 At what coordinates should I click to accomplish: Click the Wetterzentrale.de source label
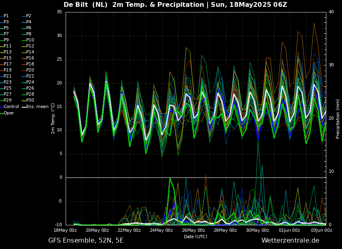(290, 241)
